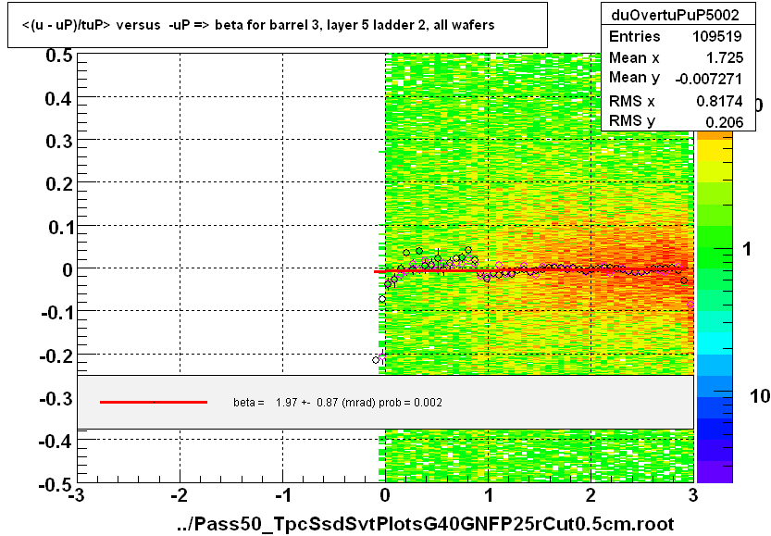Click the lowest black circle marker near -0.2
This screenshot has height=536, width=771.
click(x=376, y=360)
